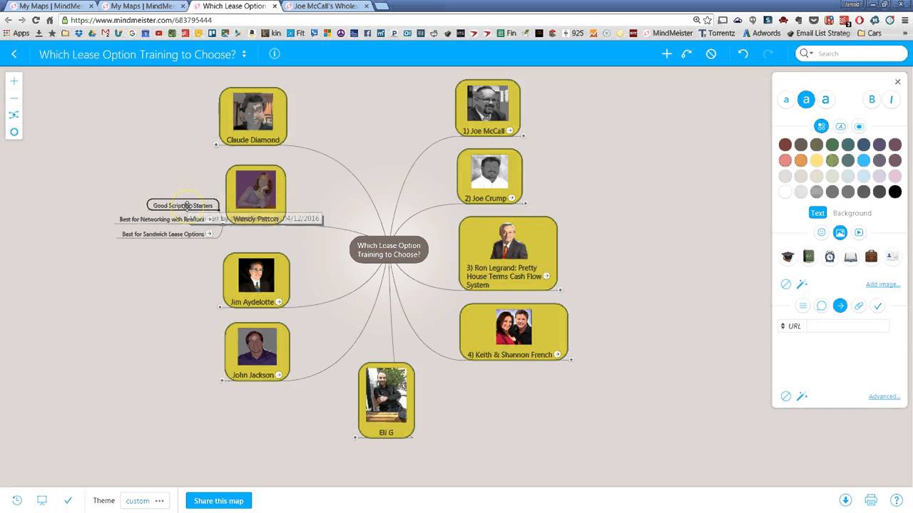Close the formatting sidebar panel
Viewport: 913px width, 513px height.
tap(897, 82)
